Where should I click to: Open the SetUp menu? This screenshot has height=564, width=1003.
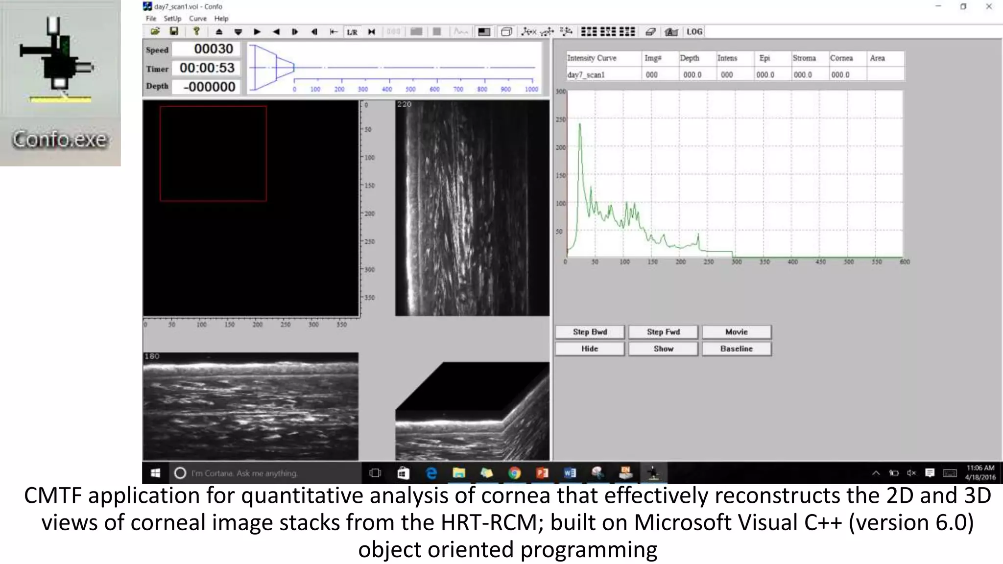(x=172, y=19)
